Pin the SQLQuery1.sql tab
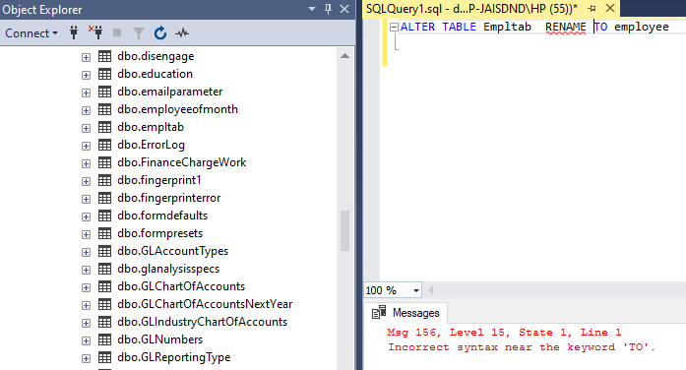Viewport: 686px width, 370px height. point(592,8)
